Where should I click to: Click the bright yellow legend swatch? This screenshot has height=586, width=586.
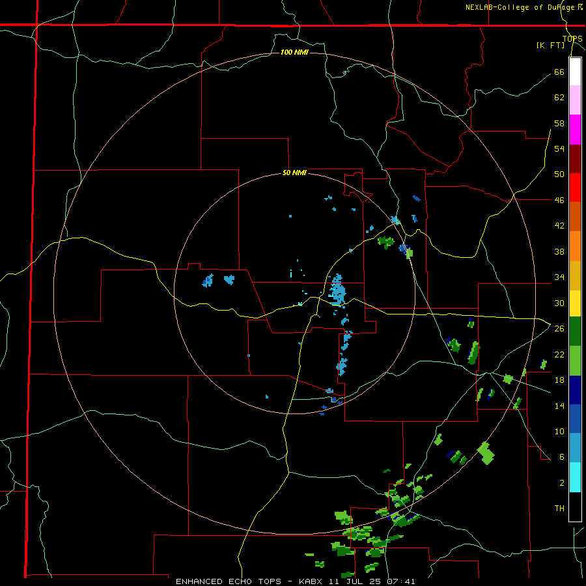575,303
